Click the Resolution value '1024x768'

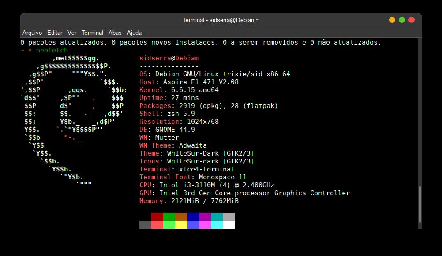pyautogui.click(x=203, y=121)
